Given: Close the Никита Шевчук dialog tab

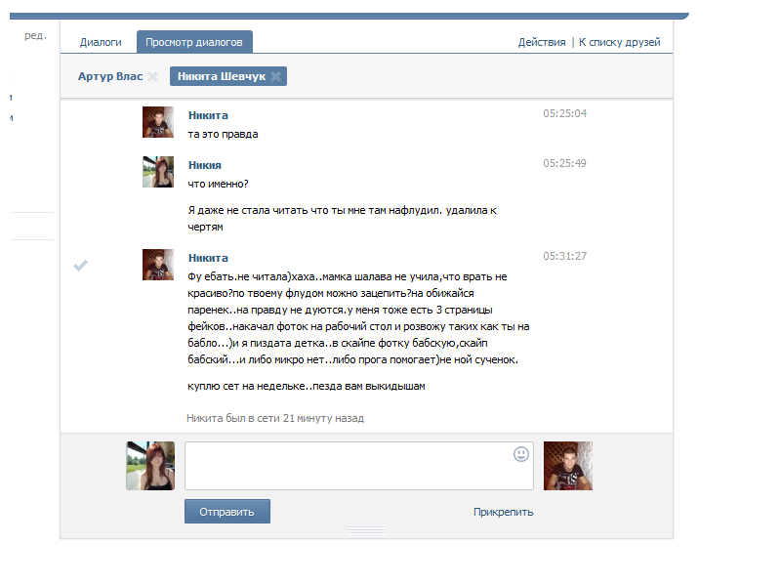Looking at the screenshot, I should click(x=276, y=76).
